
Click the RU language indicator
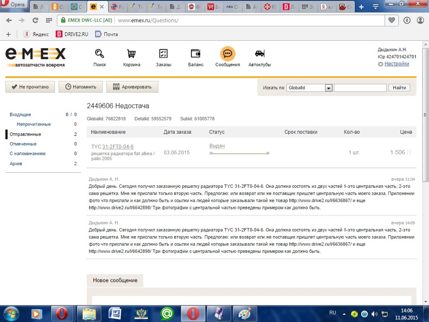[332, 313]
